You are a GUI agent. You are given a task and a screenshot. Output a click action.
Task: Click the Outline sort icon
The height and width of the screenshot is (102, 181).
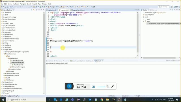(x=170, y=10)
